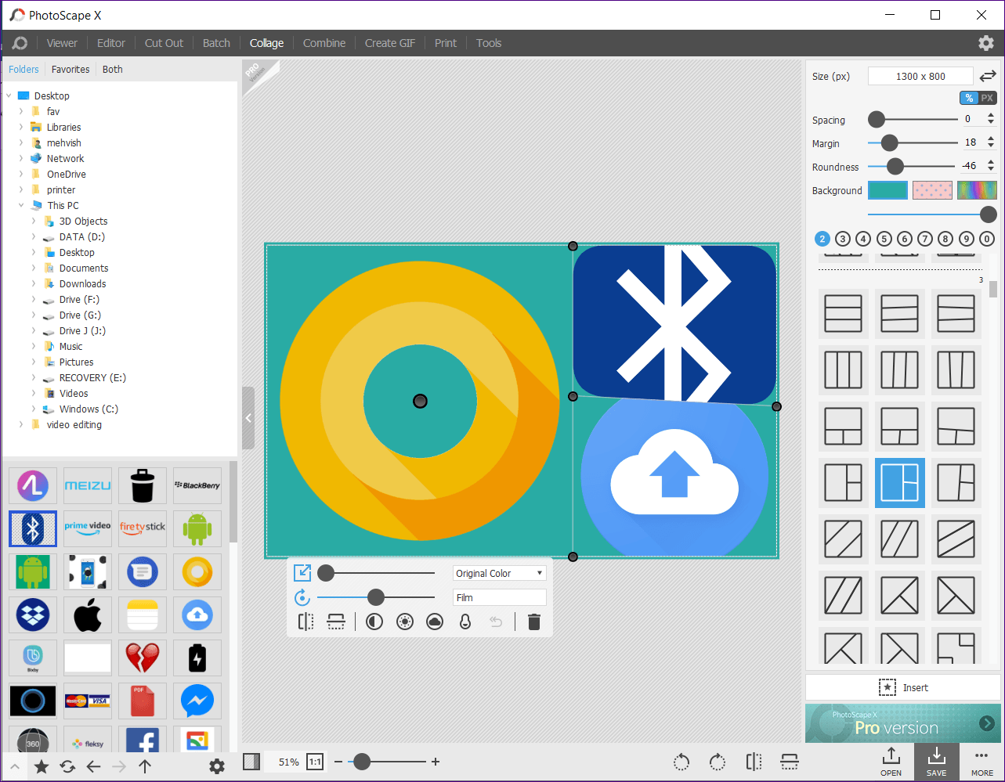Select the Pictures folder in tree

point(76,362)
